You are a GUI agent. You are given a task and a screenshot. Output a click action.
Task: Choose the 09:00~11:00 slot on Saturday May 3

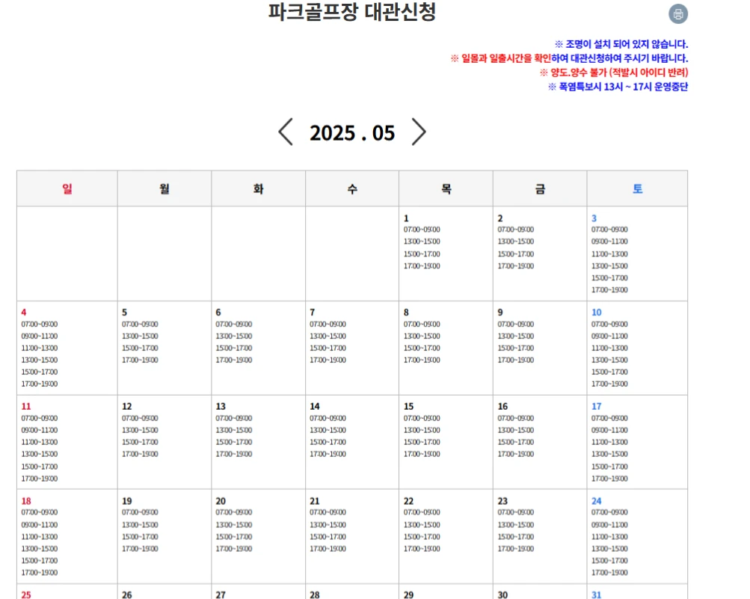(609, 242)
